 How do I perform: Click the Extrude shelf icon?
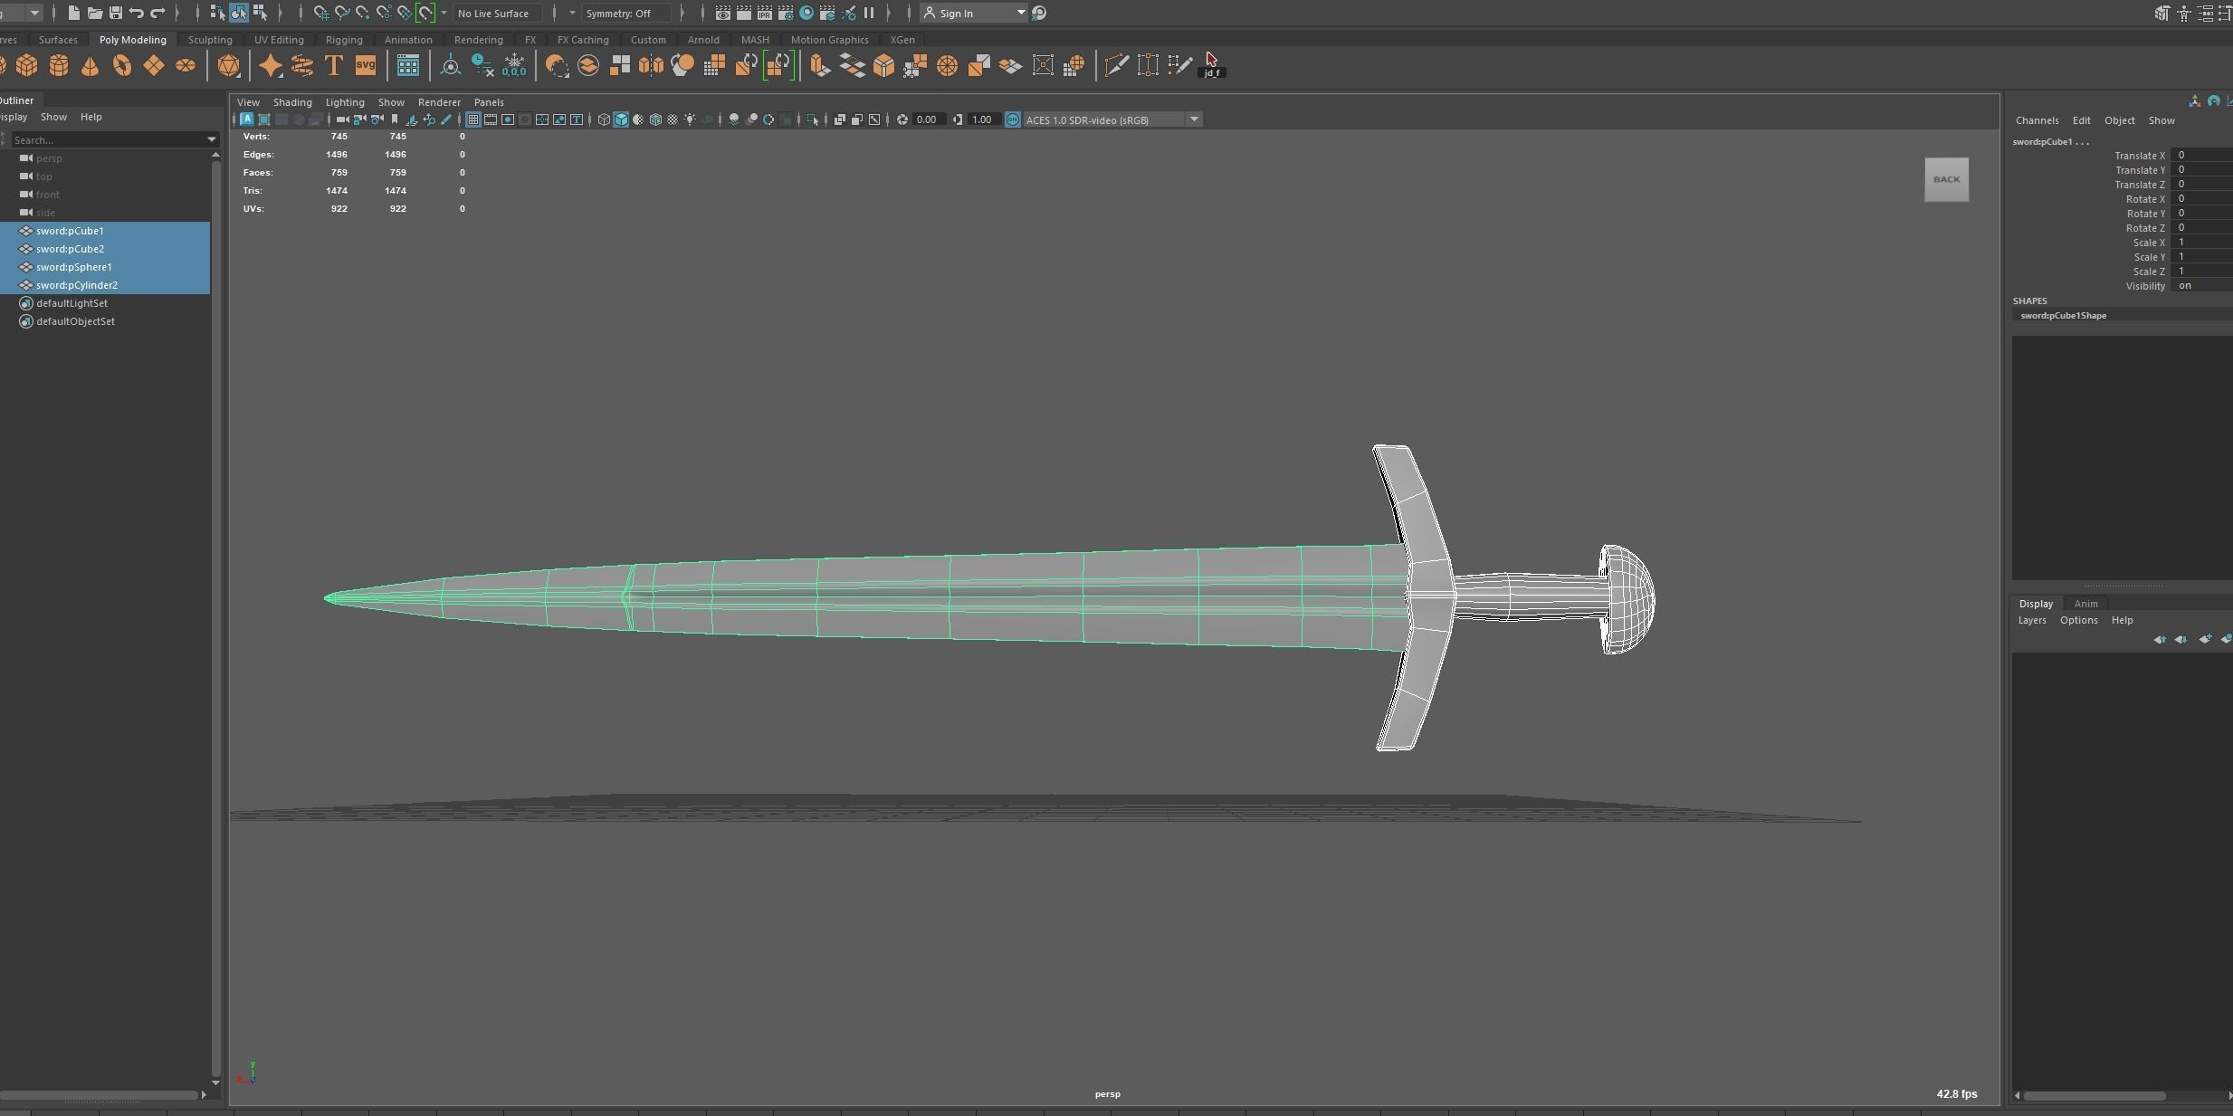point(820,65)
